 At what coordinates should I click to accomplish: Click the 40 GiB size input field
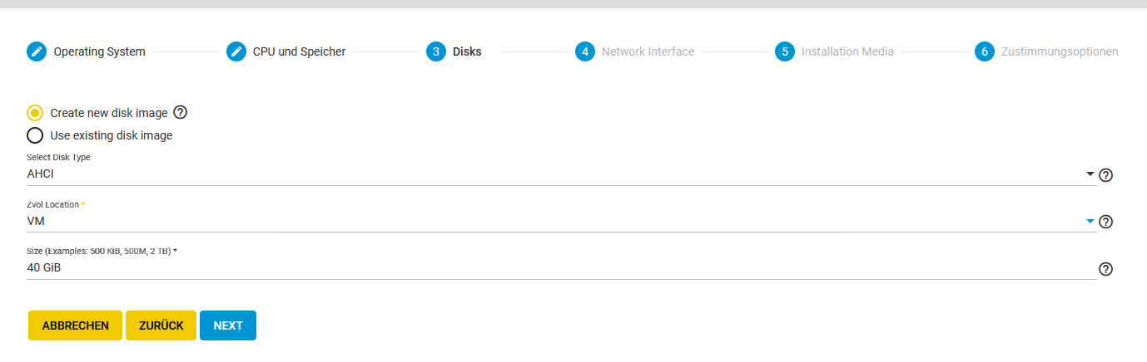(x=562, y=268)
